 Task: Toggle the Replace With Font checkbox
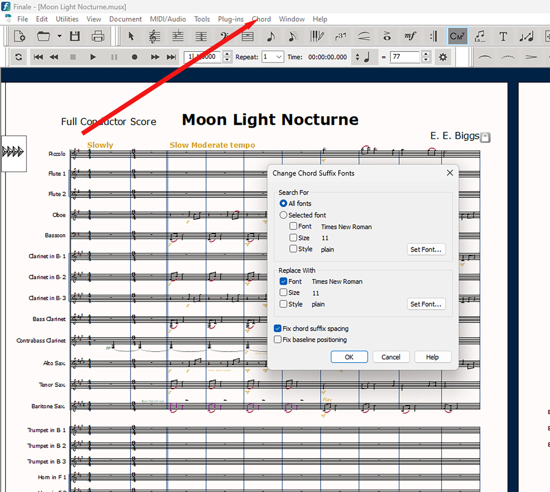coord(283,282)
